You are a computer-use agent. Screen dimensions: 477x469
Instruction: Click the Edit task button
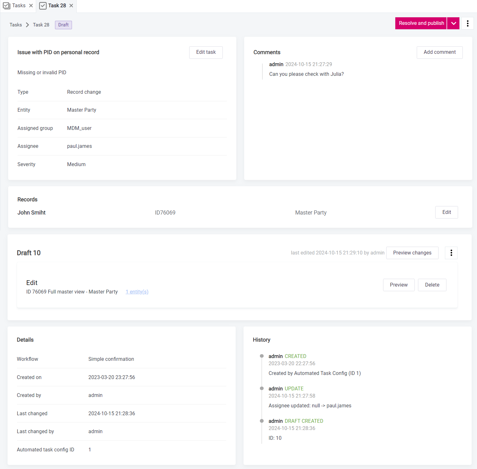[x=206, y=52]
